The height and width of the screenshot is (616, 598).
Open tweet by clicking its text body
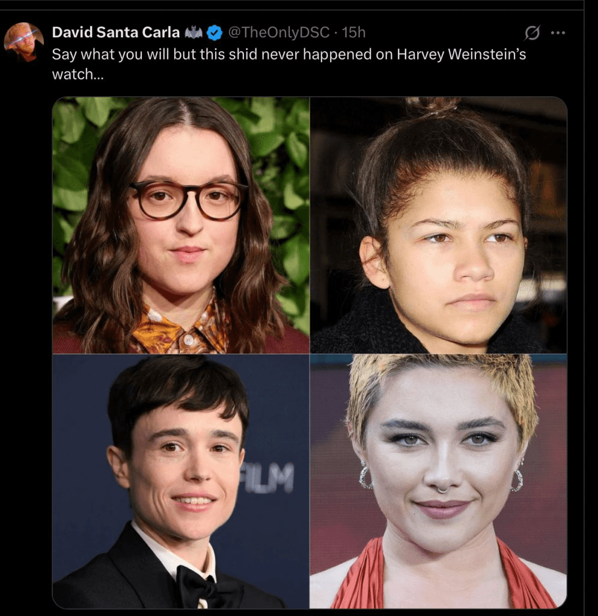tap(289, 64)
